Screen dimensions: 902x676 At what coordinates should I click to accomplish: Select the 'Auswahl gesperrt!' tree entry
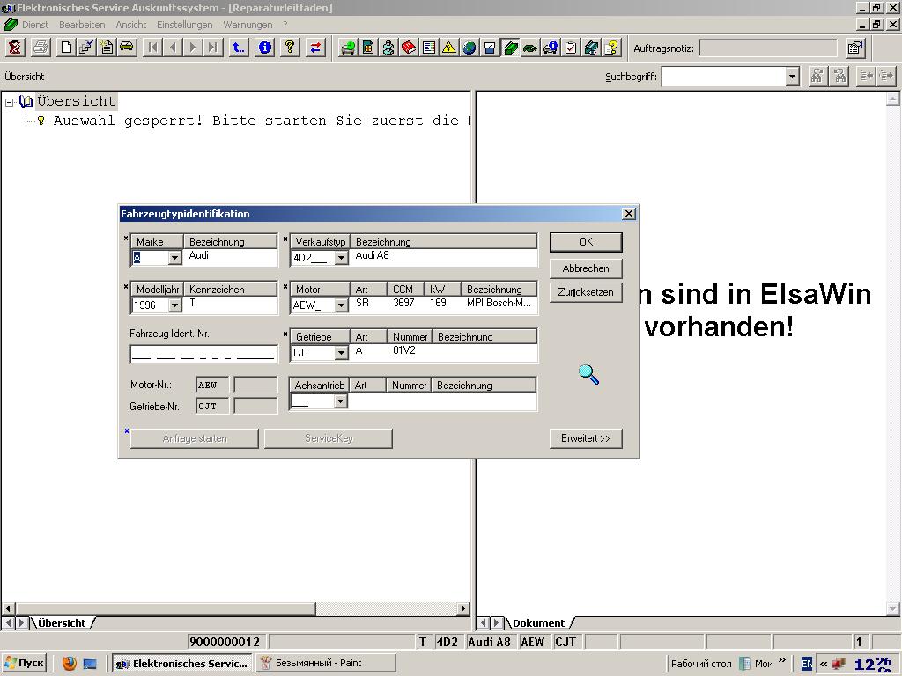(x=262, y=121)
